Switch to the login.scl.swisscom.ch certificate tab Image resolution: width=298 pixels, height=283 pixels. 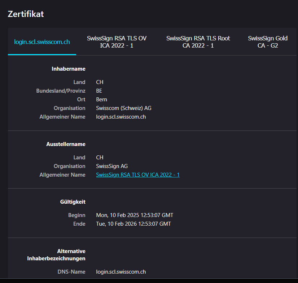[42, 42]
